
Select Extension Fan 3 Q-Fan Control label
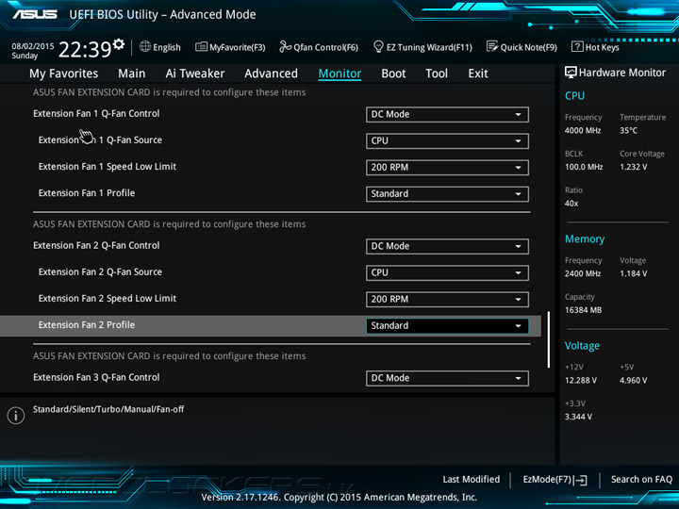tap(96, 377)
